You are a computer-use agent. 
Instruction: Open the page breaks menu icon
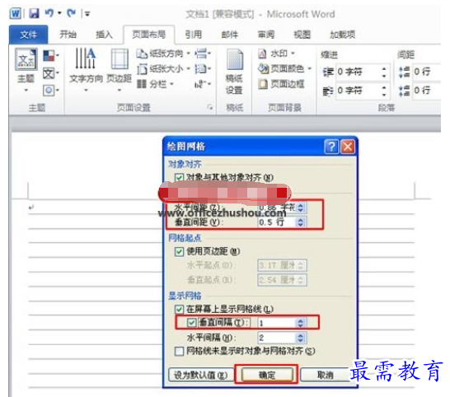[203, 54]
